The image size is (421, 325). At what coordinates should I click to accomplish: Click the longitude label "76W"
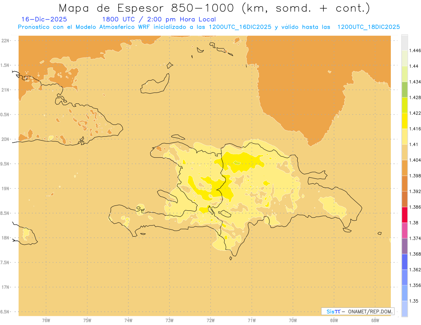tap(46, 321)
